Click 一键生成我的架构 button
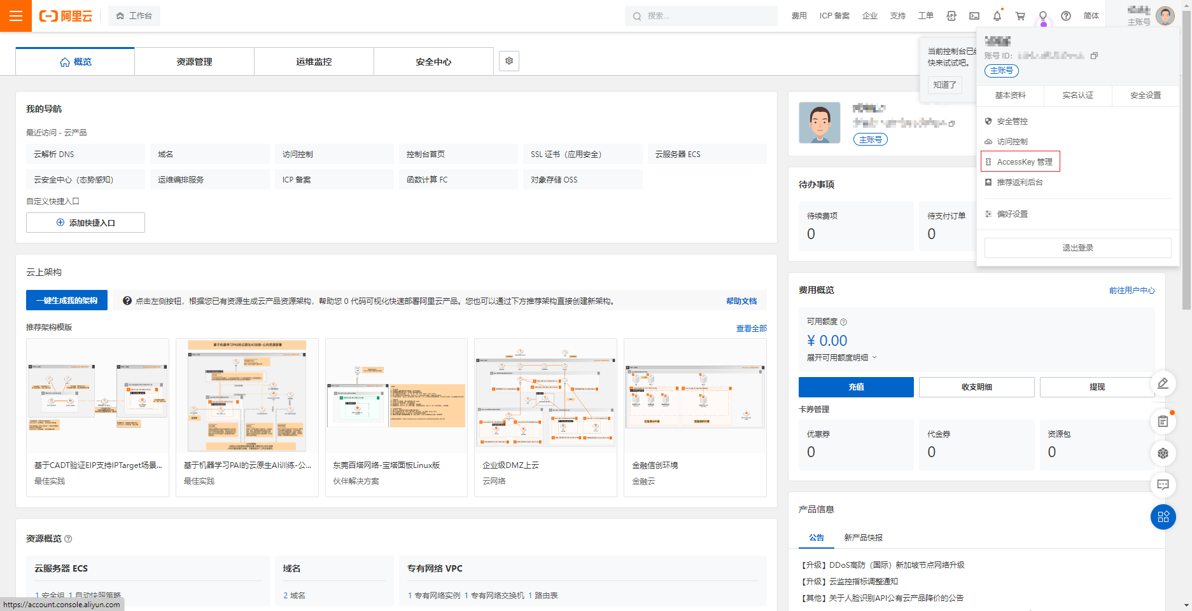 [x=67, y=301]
